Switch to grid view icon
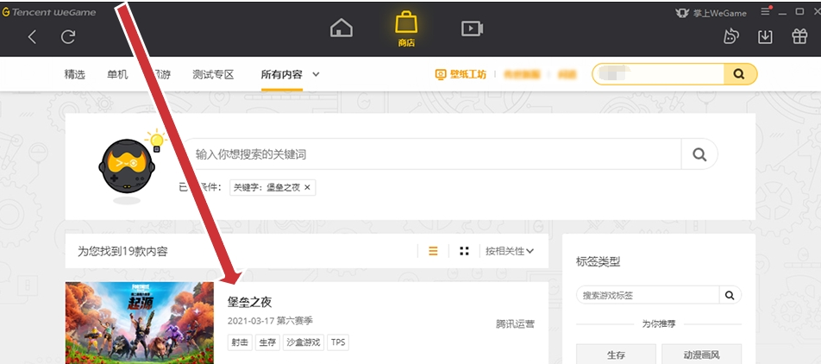The width and height of the screenshot is (821, 364). tap(464, 251)
